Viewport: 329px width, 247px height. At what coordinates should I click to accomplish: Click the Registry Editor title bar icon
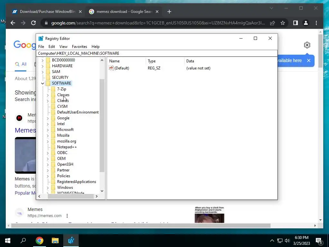(x=41, y=39)
